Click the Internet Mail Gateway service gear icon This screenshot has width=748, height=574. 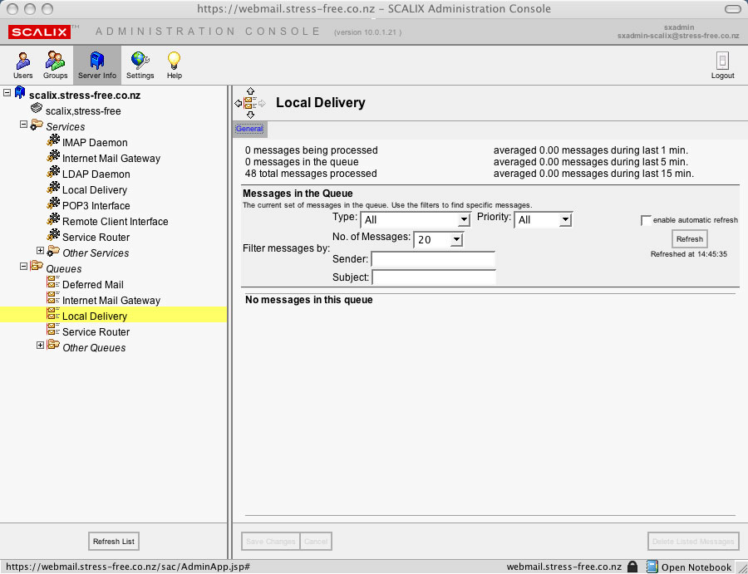[53, 156]
